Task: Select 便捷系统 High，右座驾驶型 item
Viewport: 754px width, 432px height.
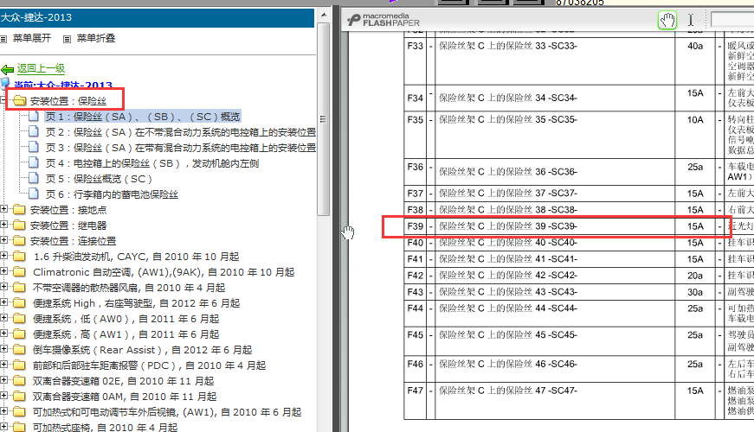Action: 136,303
